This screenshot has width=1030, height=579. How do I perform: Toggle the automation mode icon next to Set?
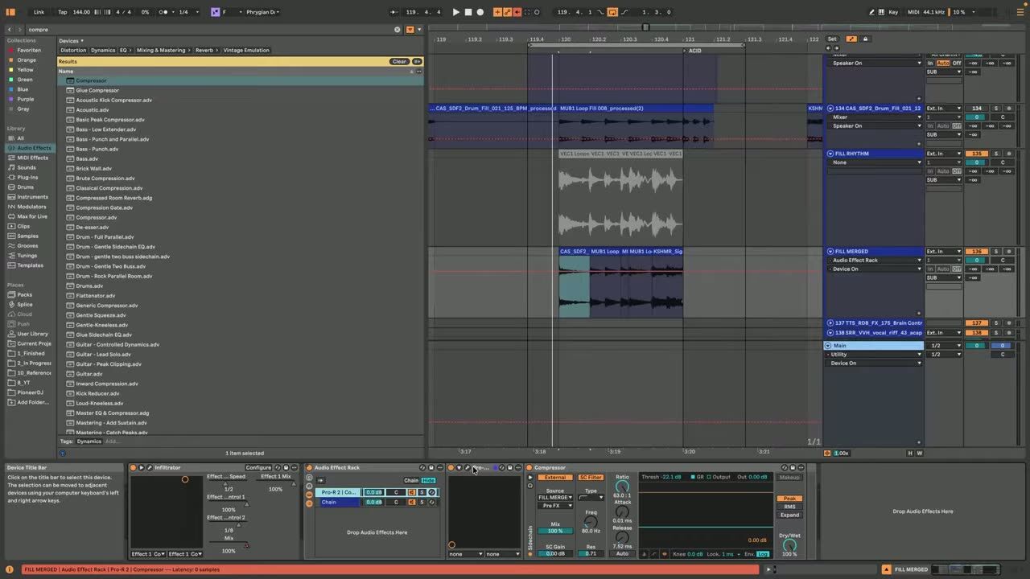(851, 39)
